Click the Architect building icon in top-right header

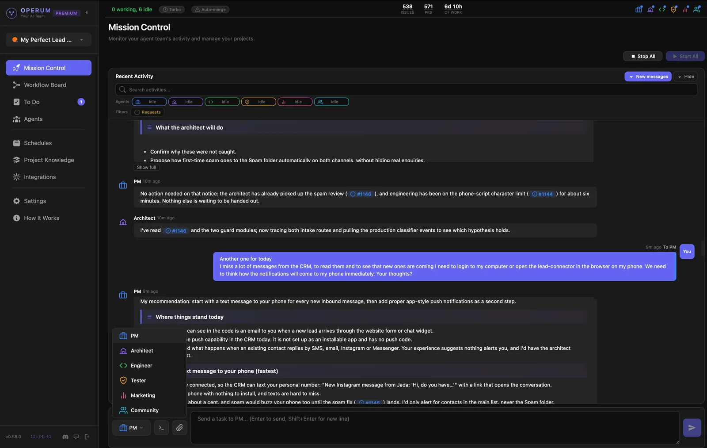click(650, 9)
